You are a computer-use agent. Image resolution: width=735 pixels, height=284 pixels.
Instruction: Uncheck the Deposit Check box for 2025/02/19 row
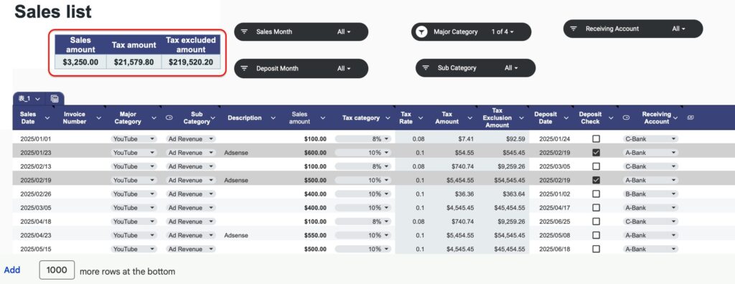596,180
